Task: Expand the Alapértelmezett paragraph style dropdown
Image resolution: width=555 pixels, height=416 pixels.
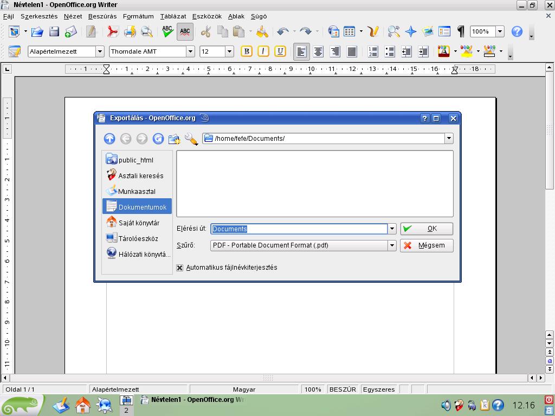Action: 100,51
